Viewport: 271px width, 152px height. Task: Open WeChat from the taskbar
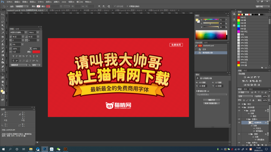[x=58, y=149]
